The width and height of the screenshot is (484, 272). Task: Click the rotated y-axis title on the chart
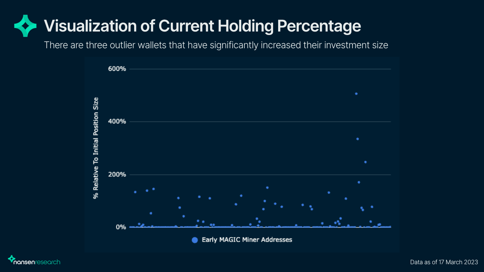click(96, 148)
